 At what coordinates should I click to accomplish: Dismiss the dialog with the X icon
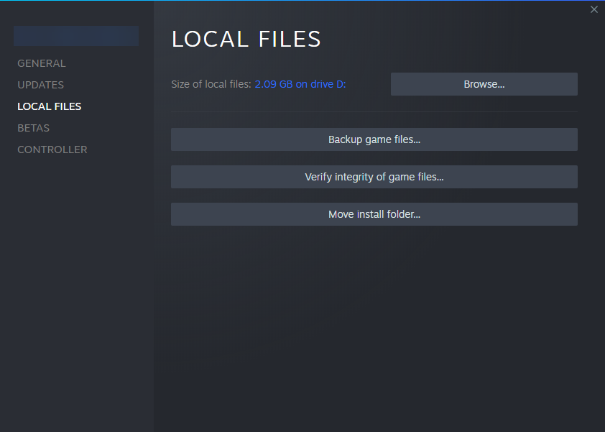(594, 9)
